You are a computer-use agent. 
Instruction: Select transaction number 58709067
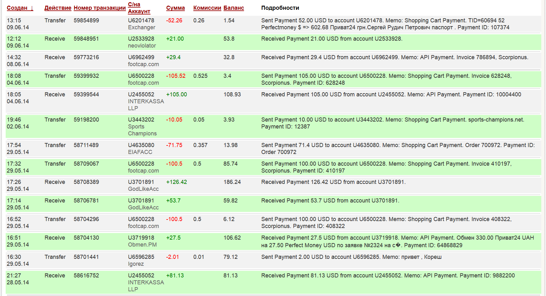[x=86, y=164]
